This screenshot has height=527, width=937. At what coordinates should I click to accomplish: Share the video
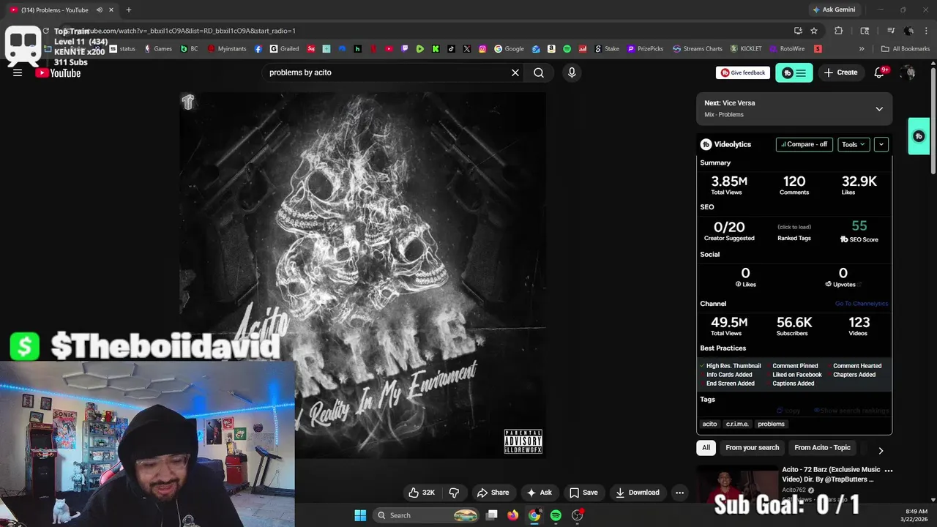(x=493, y=493)
